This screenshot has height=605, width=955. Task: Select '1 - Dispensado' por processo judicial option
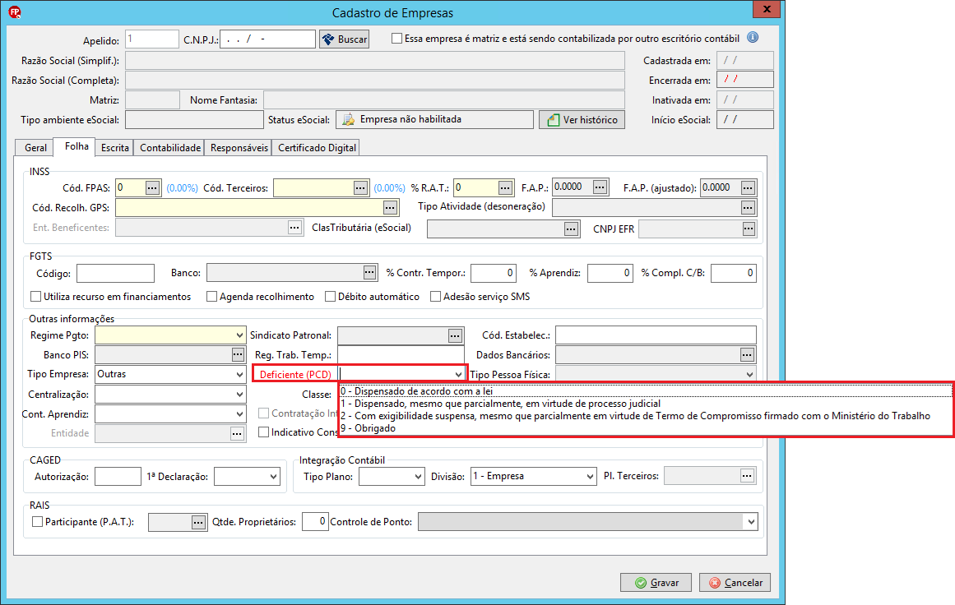[x=646, y=404]
